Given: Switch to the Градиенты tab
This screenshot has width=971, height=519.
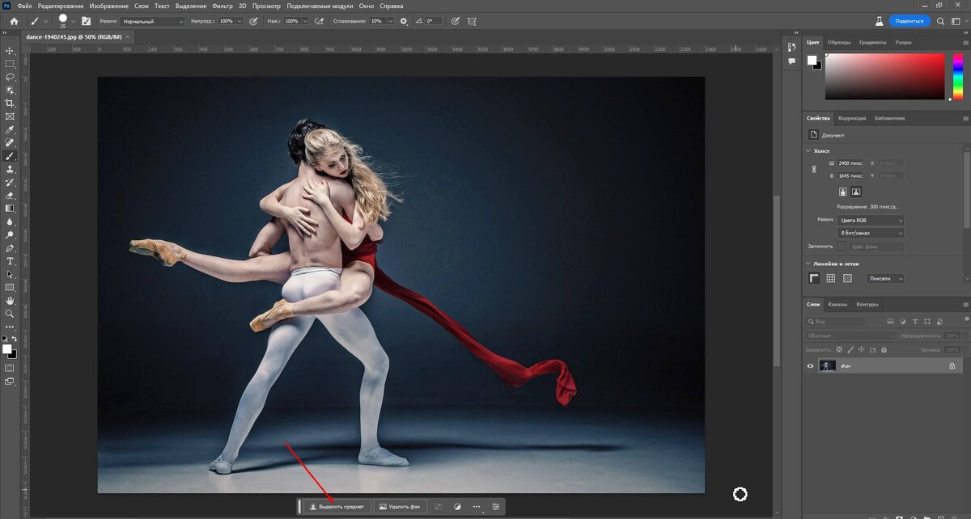Looking at the screenshot, I should pos(872,42).
